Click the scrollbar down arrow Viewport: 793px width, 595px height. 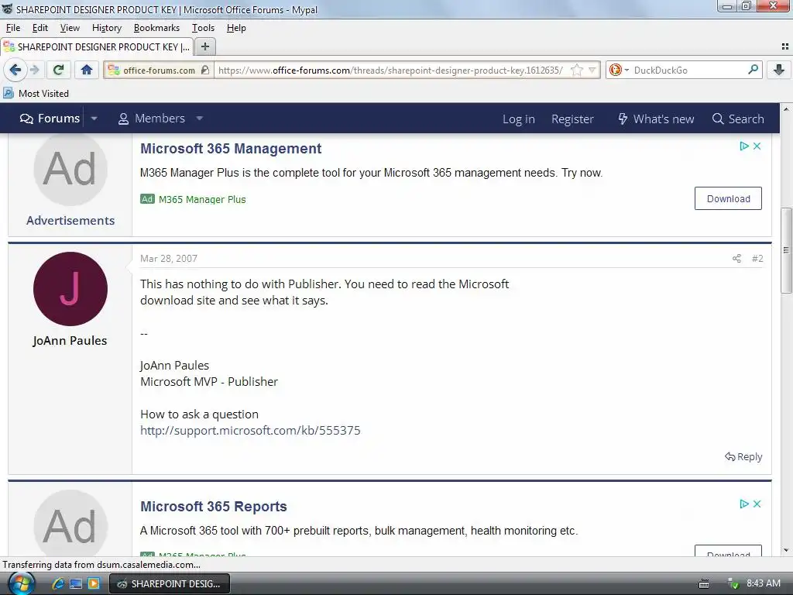(x=786, y=551)
